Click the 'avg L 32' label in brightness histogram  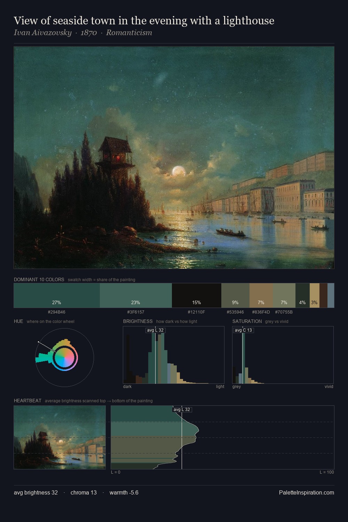(x=155, y=330)
